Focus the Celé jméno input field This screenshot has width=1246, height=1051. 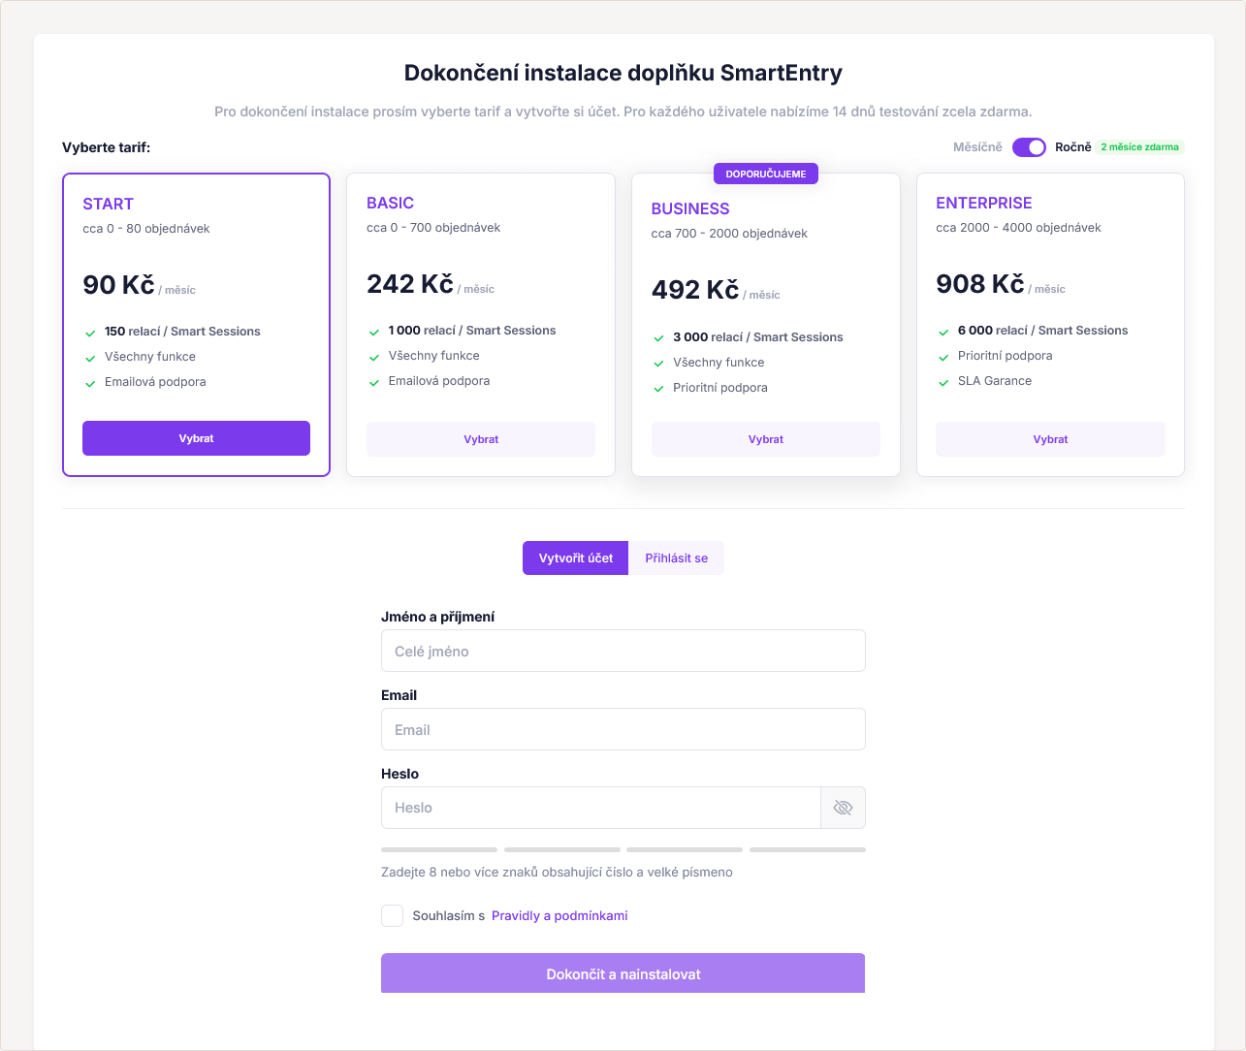(x=623, y=652)
